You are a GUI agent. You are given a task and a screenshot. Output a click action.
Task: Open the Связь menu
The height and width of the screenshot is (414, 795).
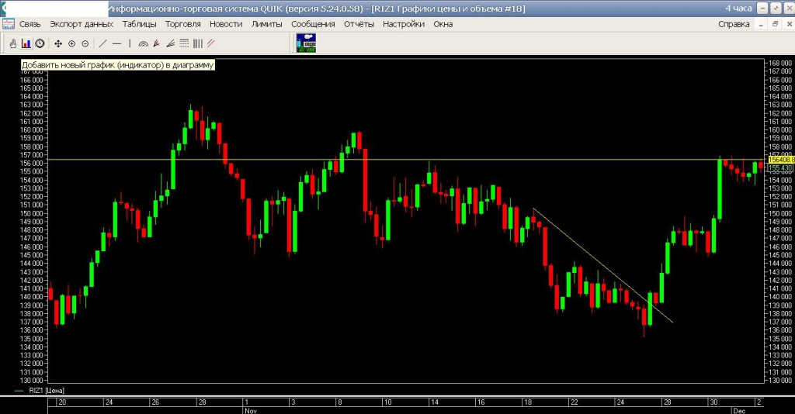click(x=30, y=24)
